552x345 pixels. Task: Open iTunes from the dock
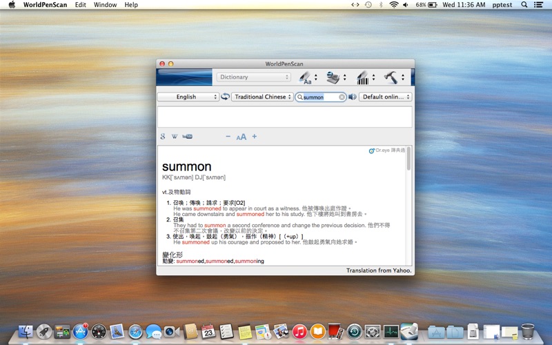[x=299, y=332]
